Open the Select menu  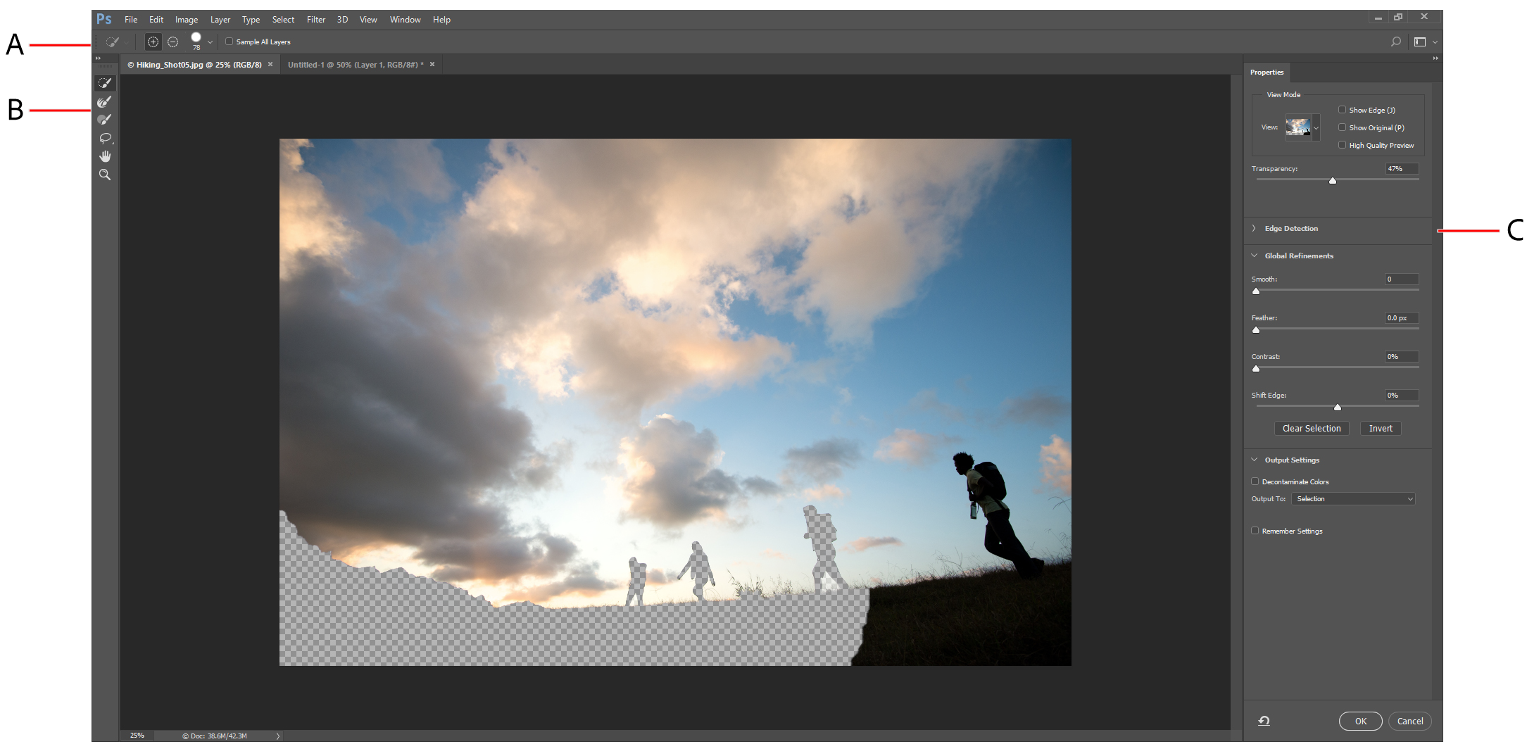283,20
